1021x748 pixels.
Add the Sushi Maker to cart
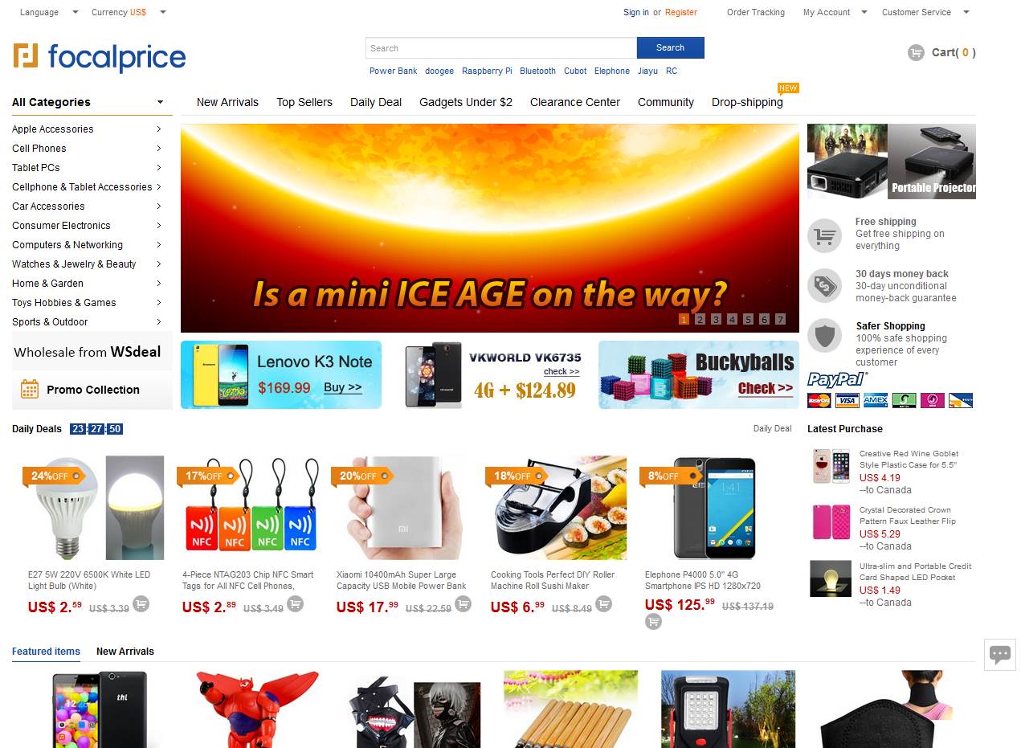(603, 603)
